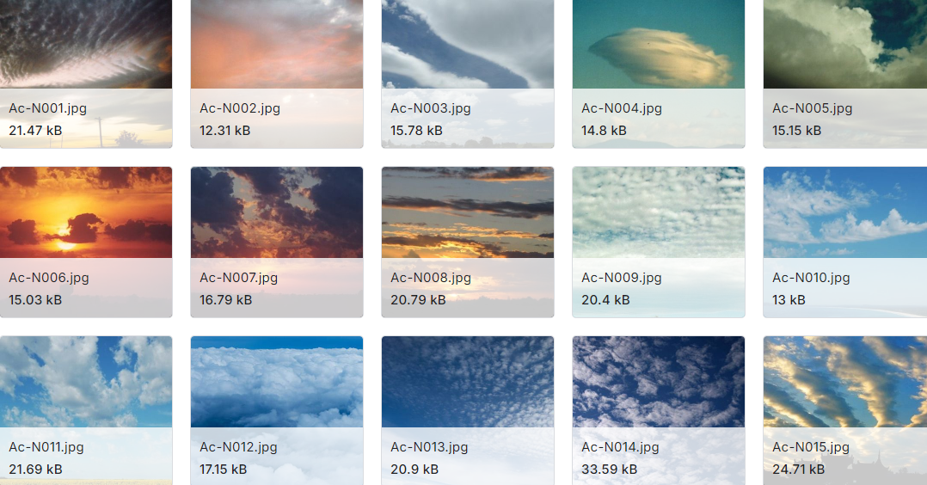
Task: Select the Ac-N005.jpg thumbnail
Action: tap(845, 45)
